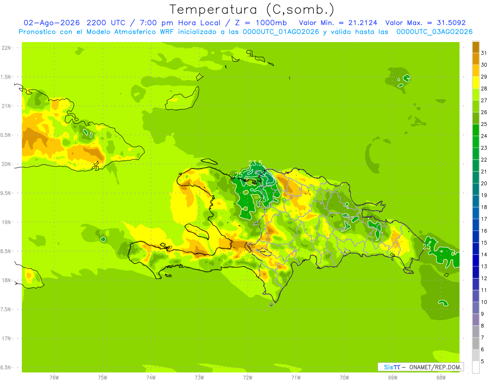Click the colorbar swatch between 25 and 26
The width and height of the screenshot is (495, 383).
476,118
